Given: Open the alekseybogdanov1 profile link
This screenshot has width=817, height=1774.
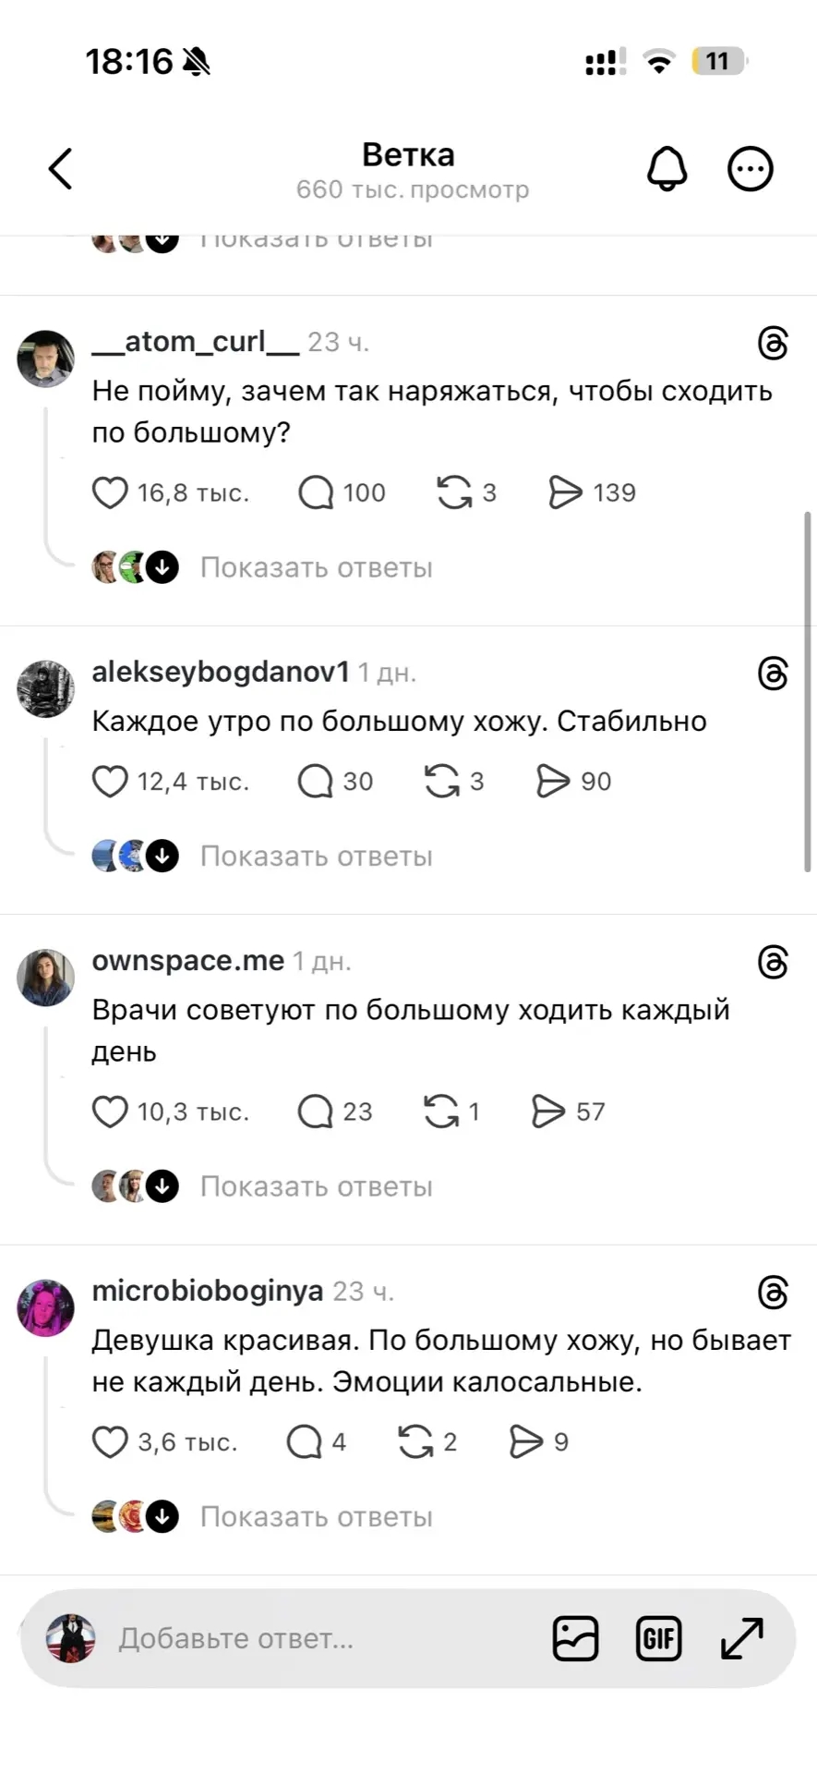Looking at the screenshot, I should (x=221, y=672).
